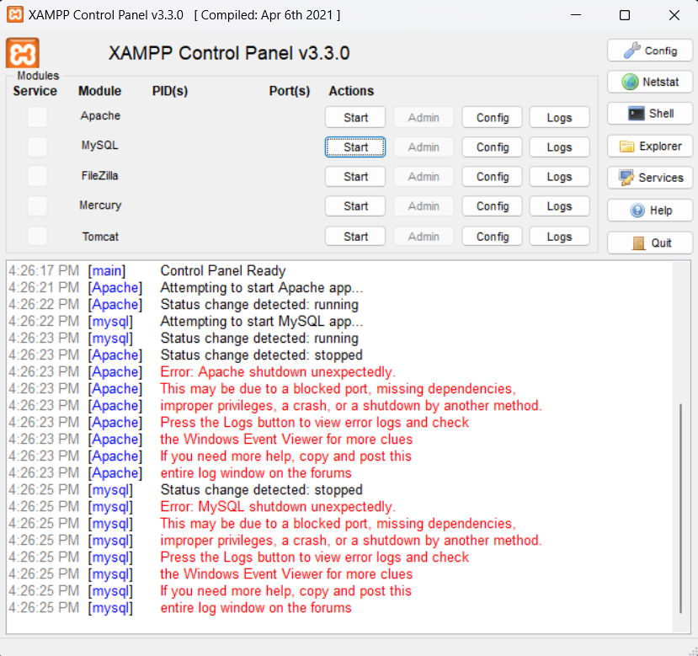Click the large XAMPP logo in header

22,53
